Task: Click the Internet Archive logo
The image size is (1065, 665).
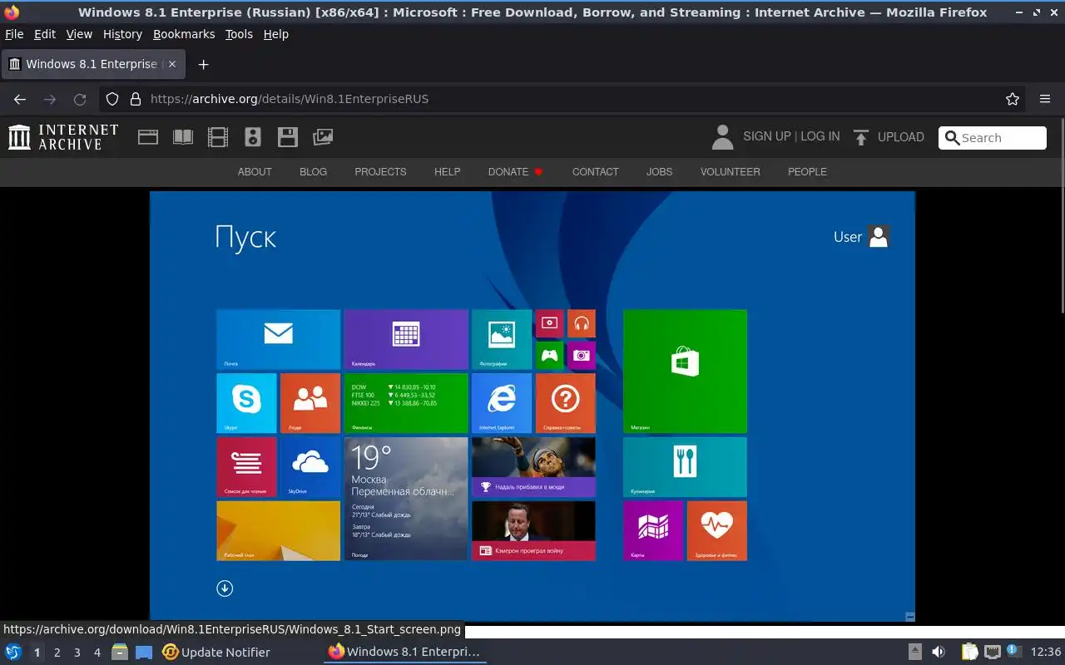Action: click(63, 137)
